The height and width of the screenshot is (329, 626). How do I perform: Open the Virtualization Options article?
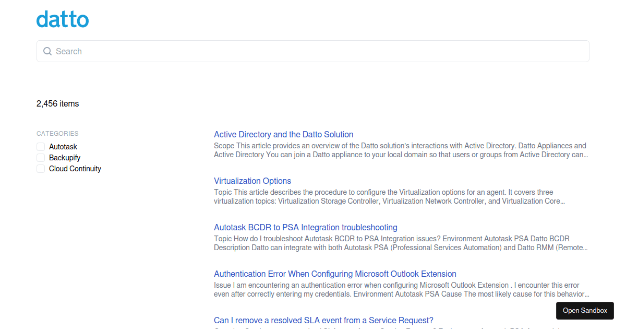point(252,181)
